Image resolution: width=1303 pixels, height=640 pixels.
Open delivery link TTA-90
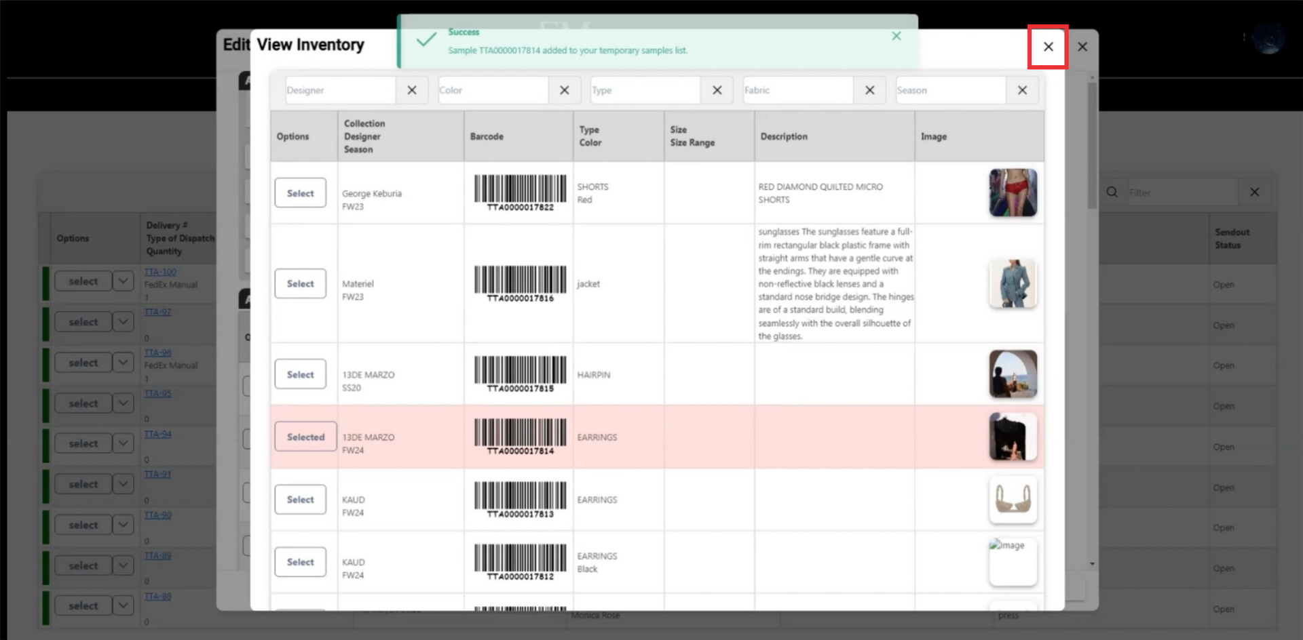pos(157,515)
